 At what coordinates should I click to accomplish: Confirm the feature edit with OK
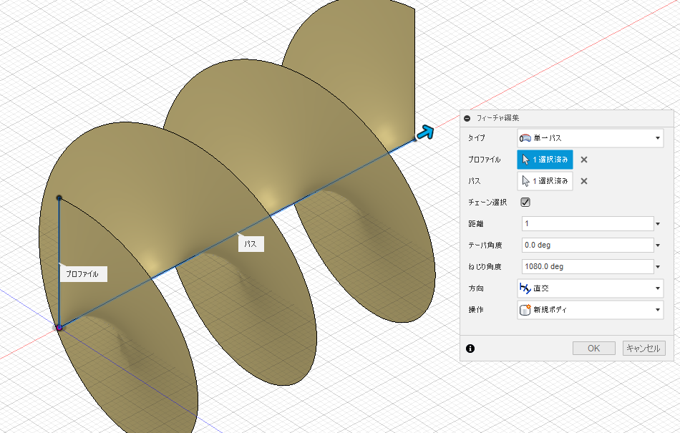593,348
